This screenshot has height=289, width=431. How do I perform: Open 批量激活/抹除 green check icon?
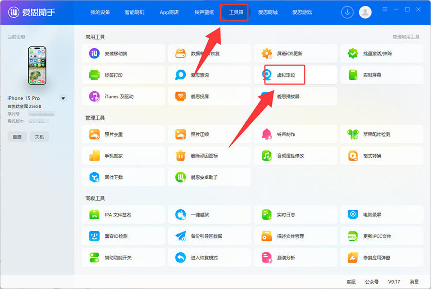[352, 54]
